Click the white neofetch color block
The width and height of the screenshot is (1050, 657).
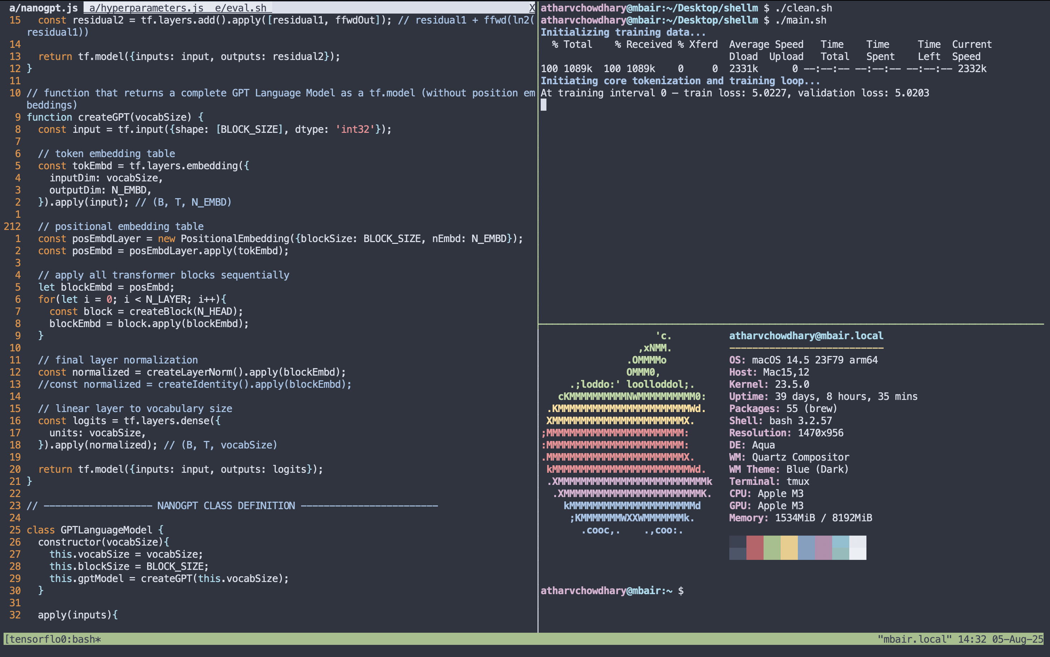tap(857, 547)
